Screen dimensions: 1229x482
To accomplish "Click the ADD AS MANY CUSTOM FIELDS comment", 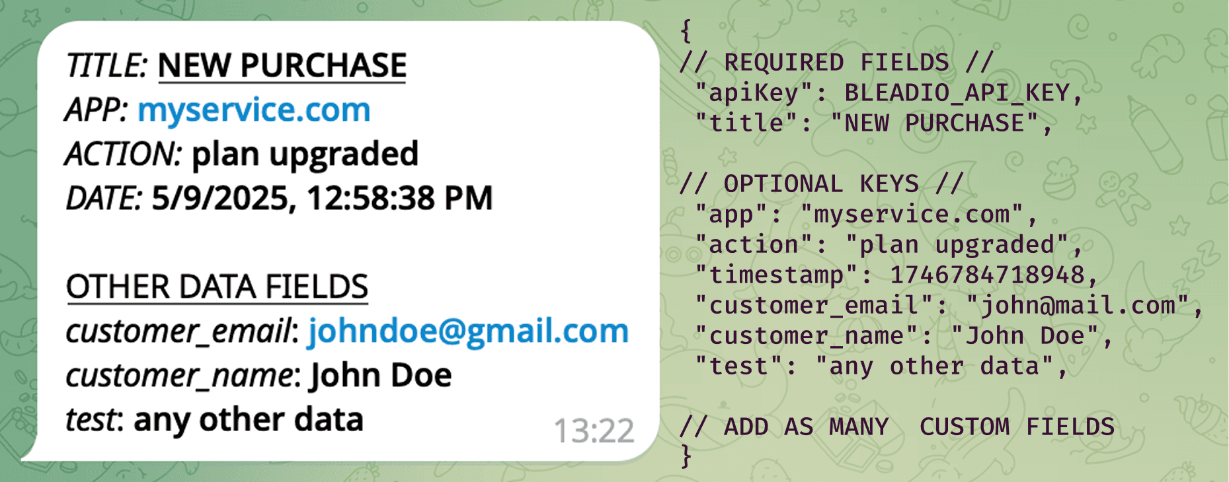I will point(897,427).
